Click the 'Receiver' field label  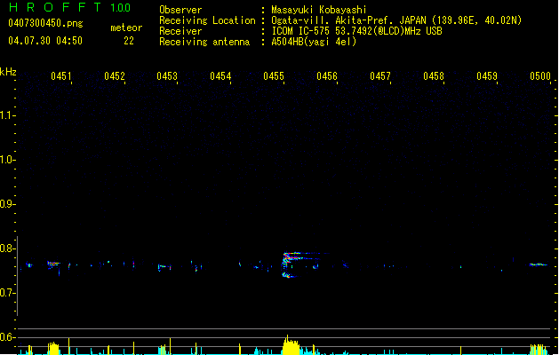[180, 31]
